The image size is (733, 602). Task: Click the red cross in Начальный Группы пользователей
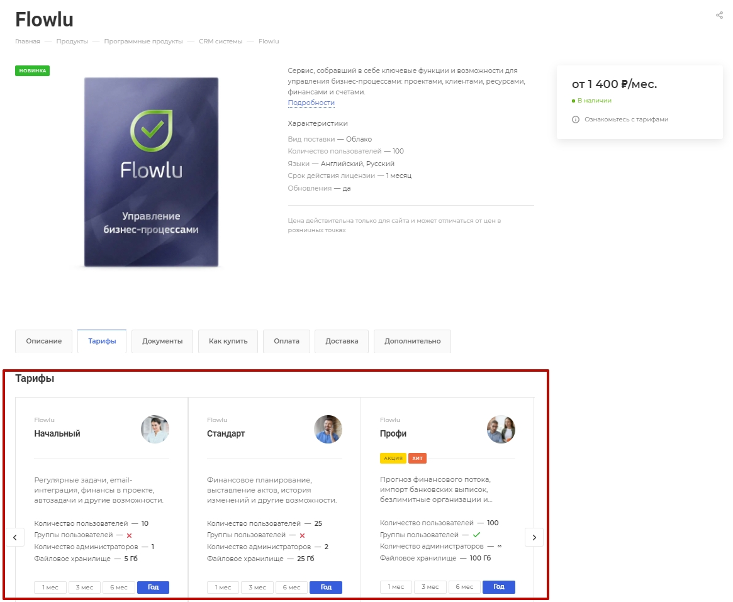click(130, 535)
